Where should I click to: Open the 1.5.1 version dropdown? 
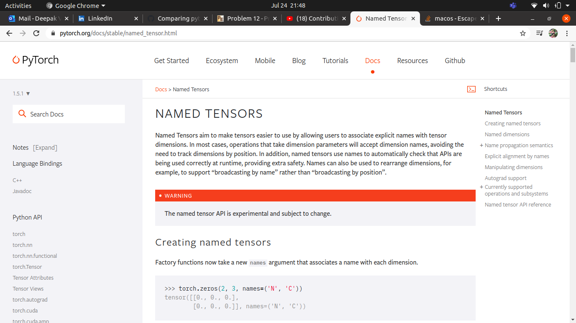[22, 93]
